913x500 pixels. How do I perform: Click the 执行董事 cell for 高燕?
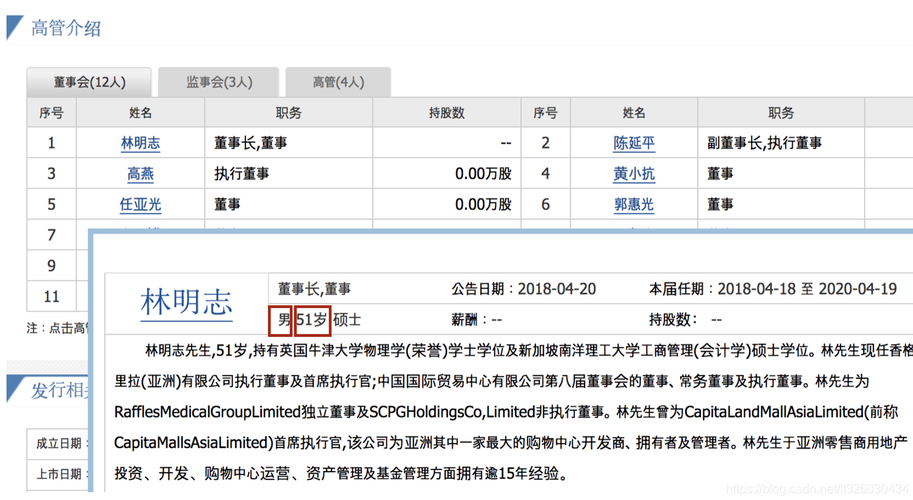coord(288,174)
